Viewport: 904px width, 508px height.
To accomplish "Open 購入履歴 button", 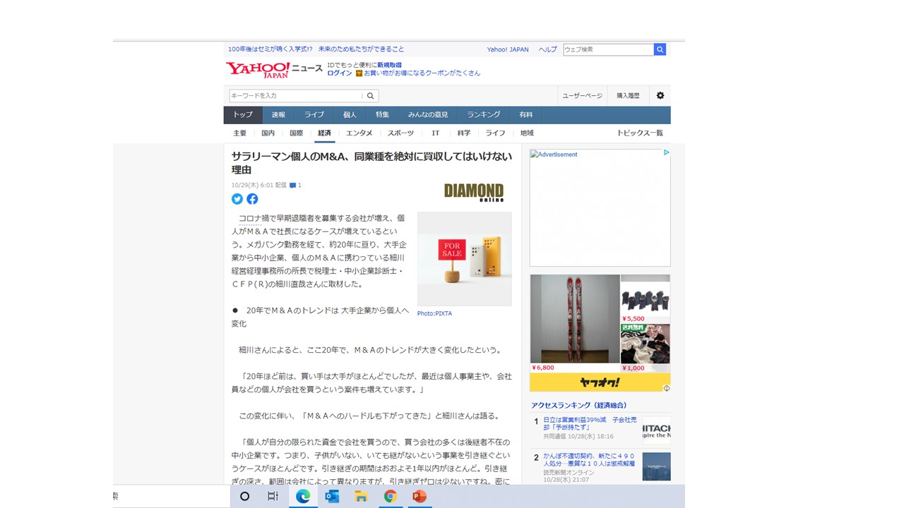I will click(x=628, y=96).
